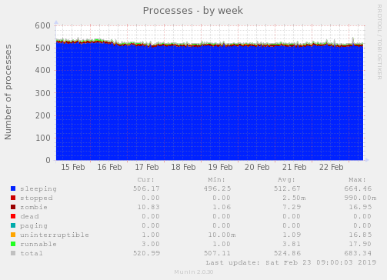This screenshot has height=280, width=387.
Task: Click runnable average value 3.81
Action: 292,244
